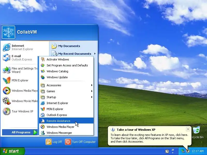Click Set Program Access and Defaults text
The width and height of the screenshot is (207, 155).
pos(67,65)
